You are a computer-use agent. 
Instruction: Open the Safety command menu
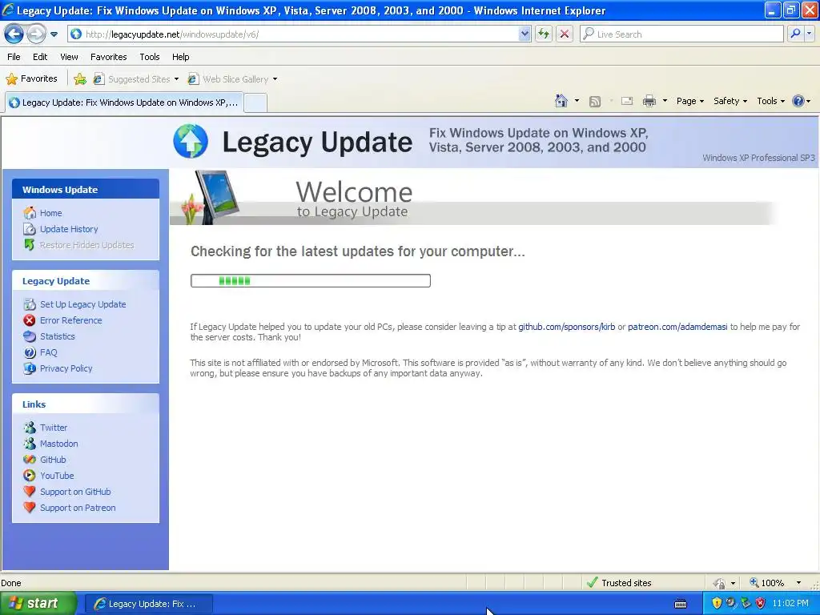730,101
